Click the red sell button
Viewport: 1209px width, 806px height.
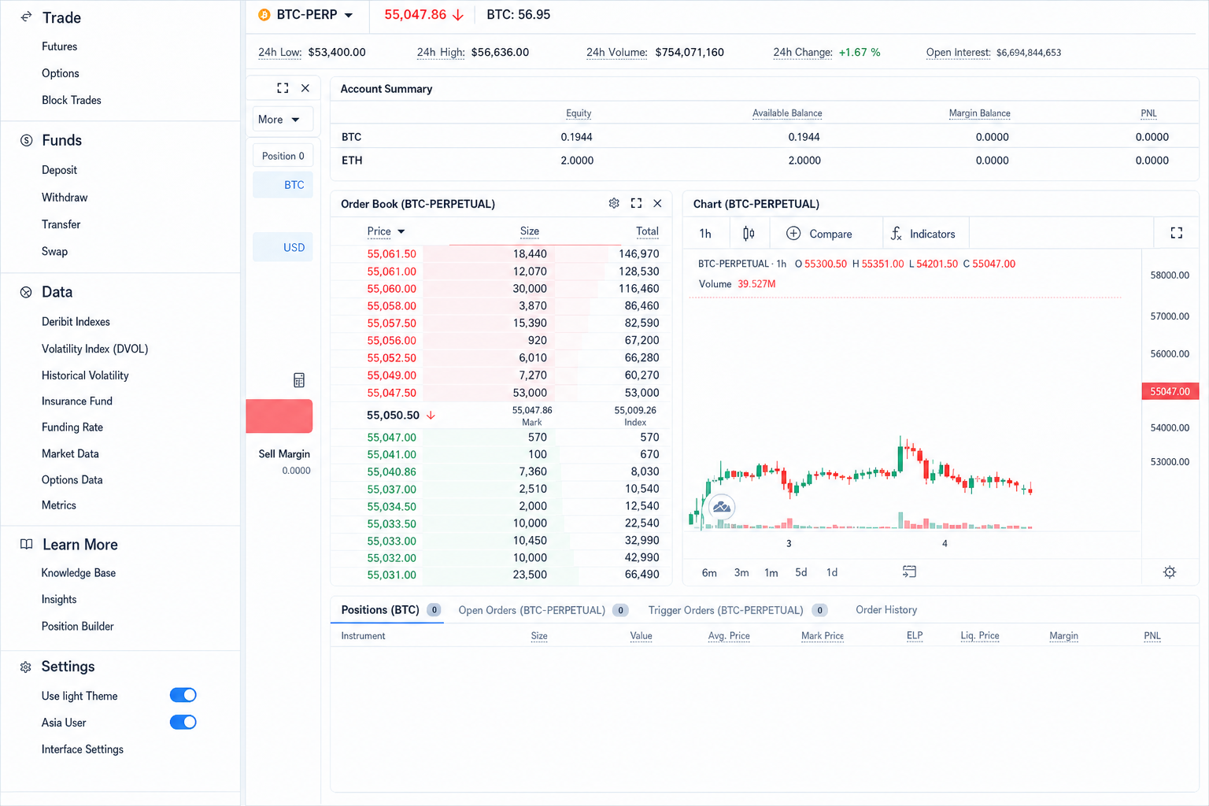tap(279, 416)
